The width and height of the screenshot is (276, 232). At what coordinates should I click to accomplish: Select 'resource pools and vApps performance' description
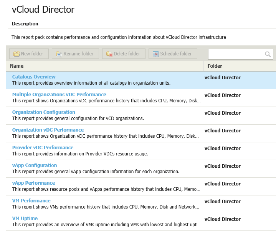[x=106, y=189]
